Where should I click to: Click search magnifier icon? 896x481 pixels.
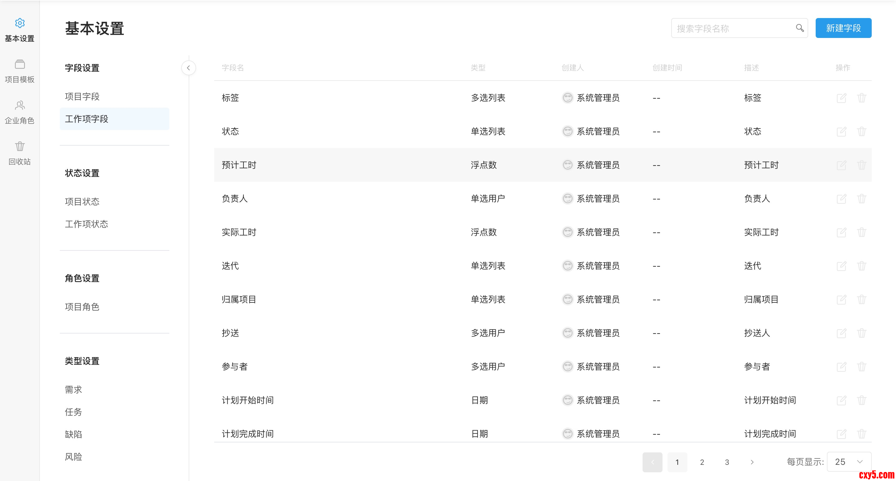click(800, 28)
